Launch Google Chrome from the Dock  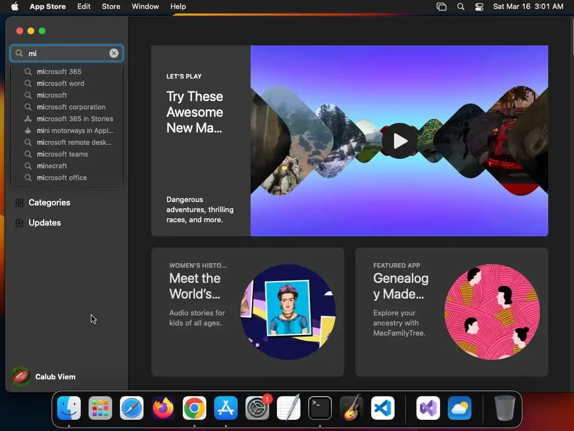(x=195, y=408)
